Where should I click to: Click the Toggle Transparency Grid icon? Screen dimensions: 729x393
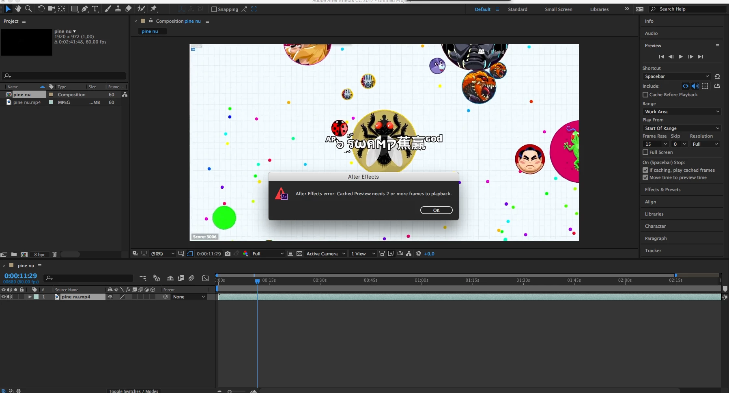tap(299, 254)
